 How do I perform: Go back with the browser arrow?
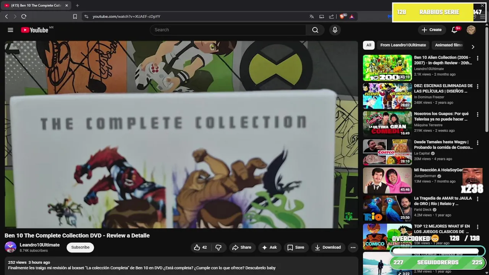6,16
